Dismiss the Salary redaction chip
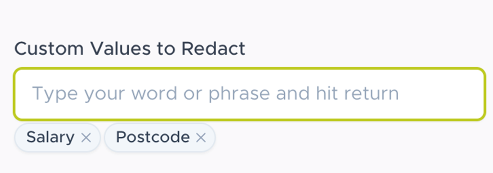The image size is (493, 173). point(86,137)
